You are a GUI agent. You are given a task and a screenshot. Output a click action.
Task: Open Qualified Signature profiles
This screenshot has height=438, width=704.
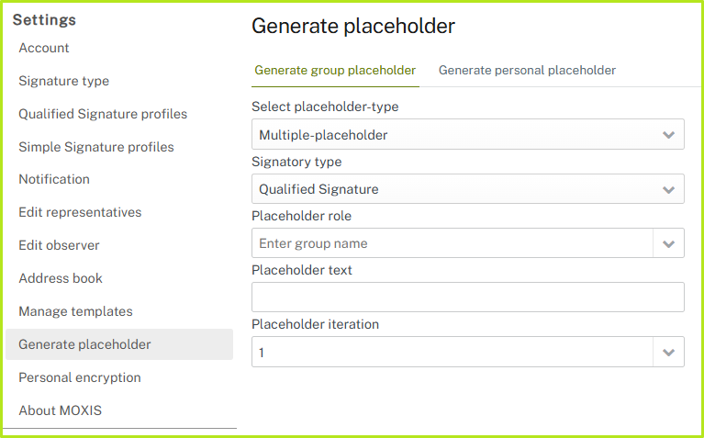point(103,114)
